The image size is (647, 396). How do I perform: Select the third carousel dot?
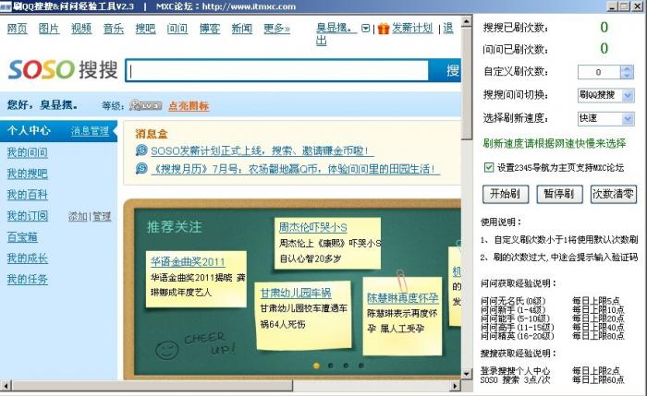coord(346,366)
